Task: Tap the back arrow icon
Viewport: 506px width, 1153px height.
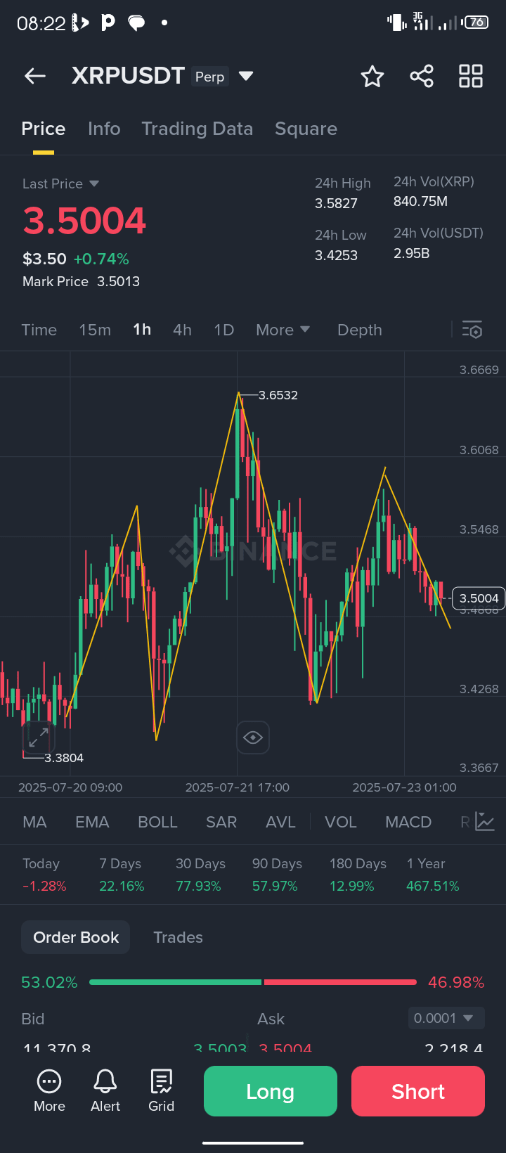Action: point(35,76)
